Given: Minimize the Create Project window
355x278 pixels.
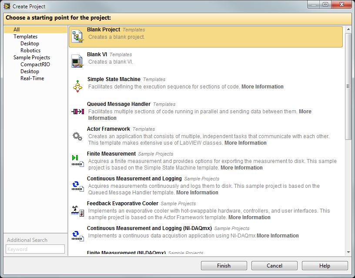Looking at the screenshot, I should (x=314, y=4).
